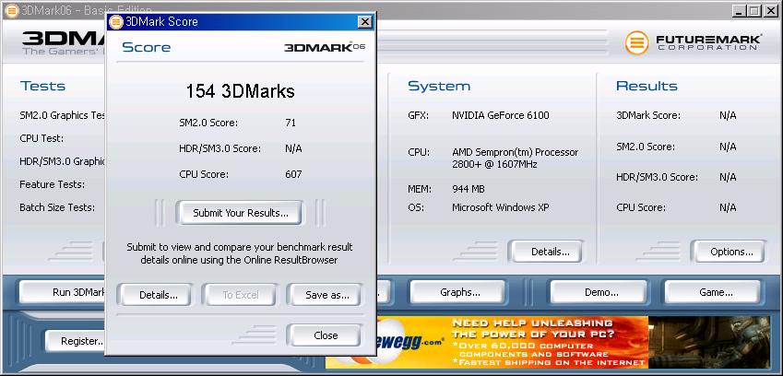Image resolution: width=783 pixels, height=376 pixels.
Task: Click the 3DMark06 logo in the score dialog
Action: coord(325,47)
